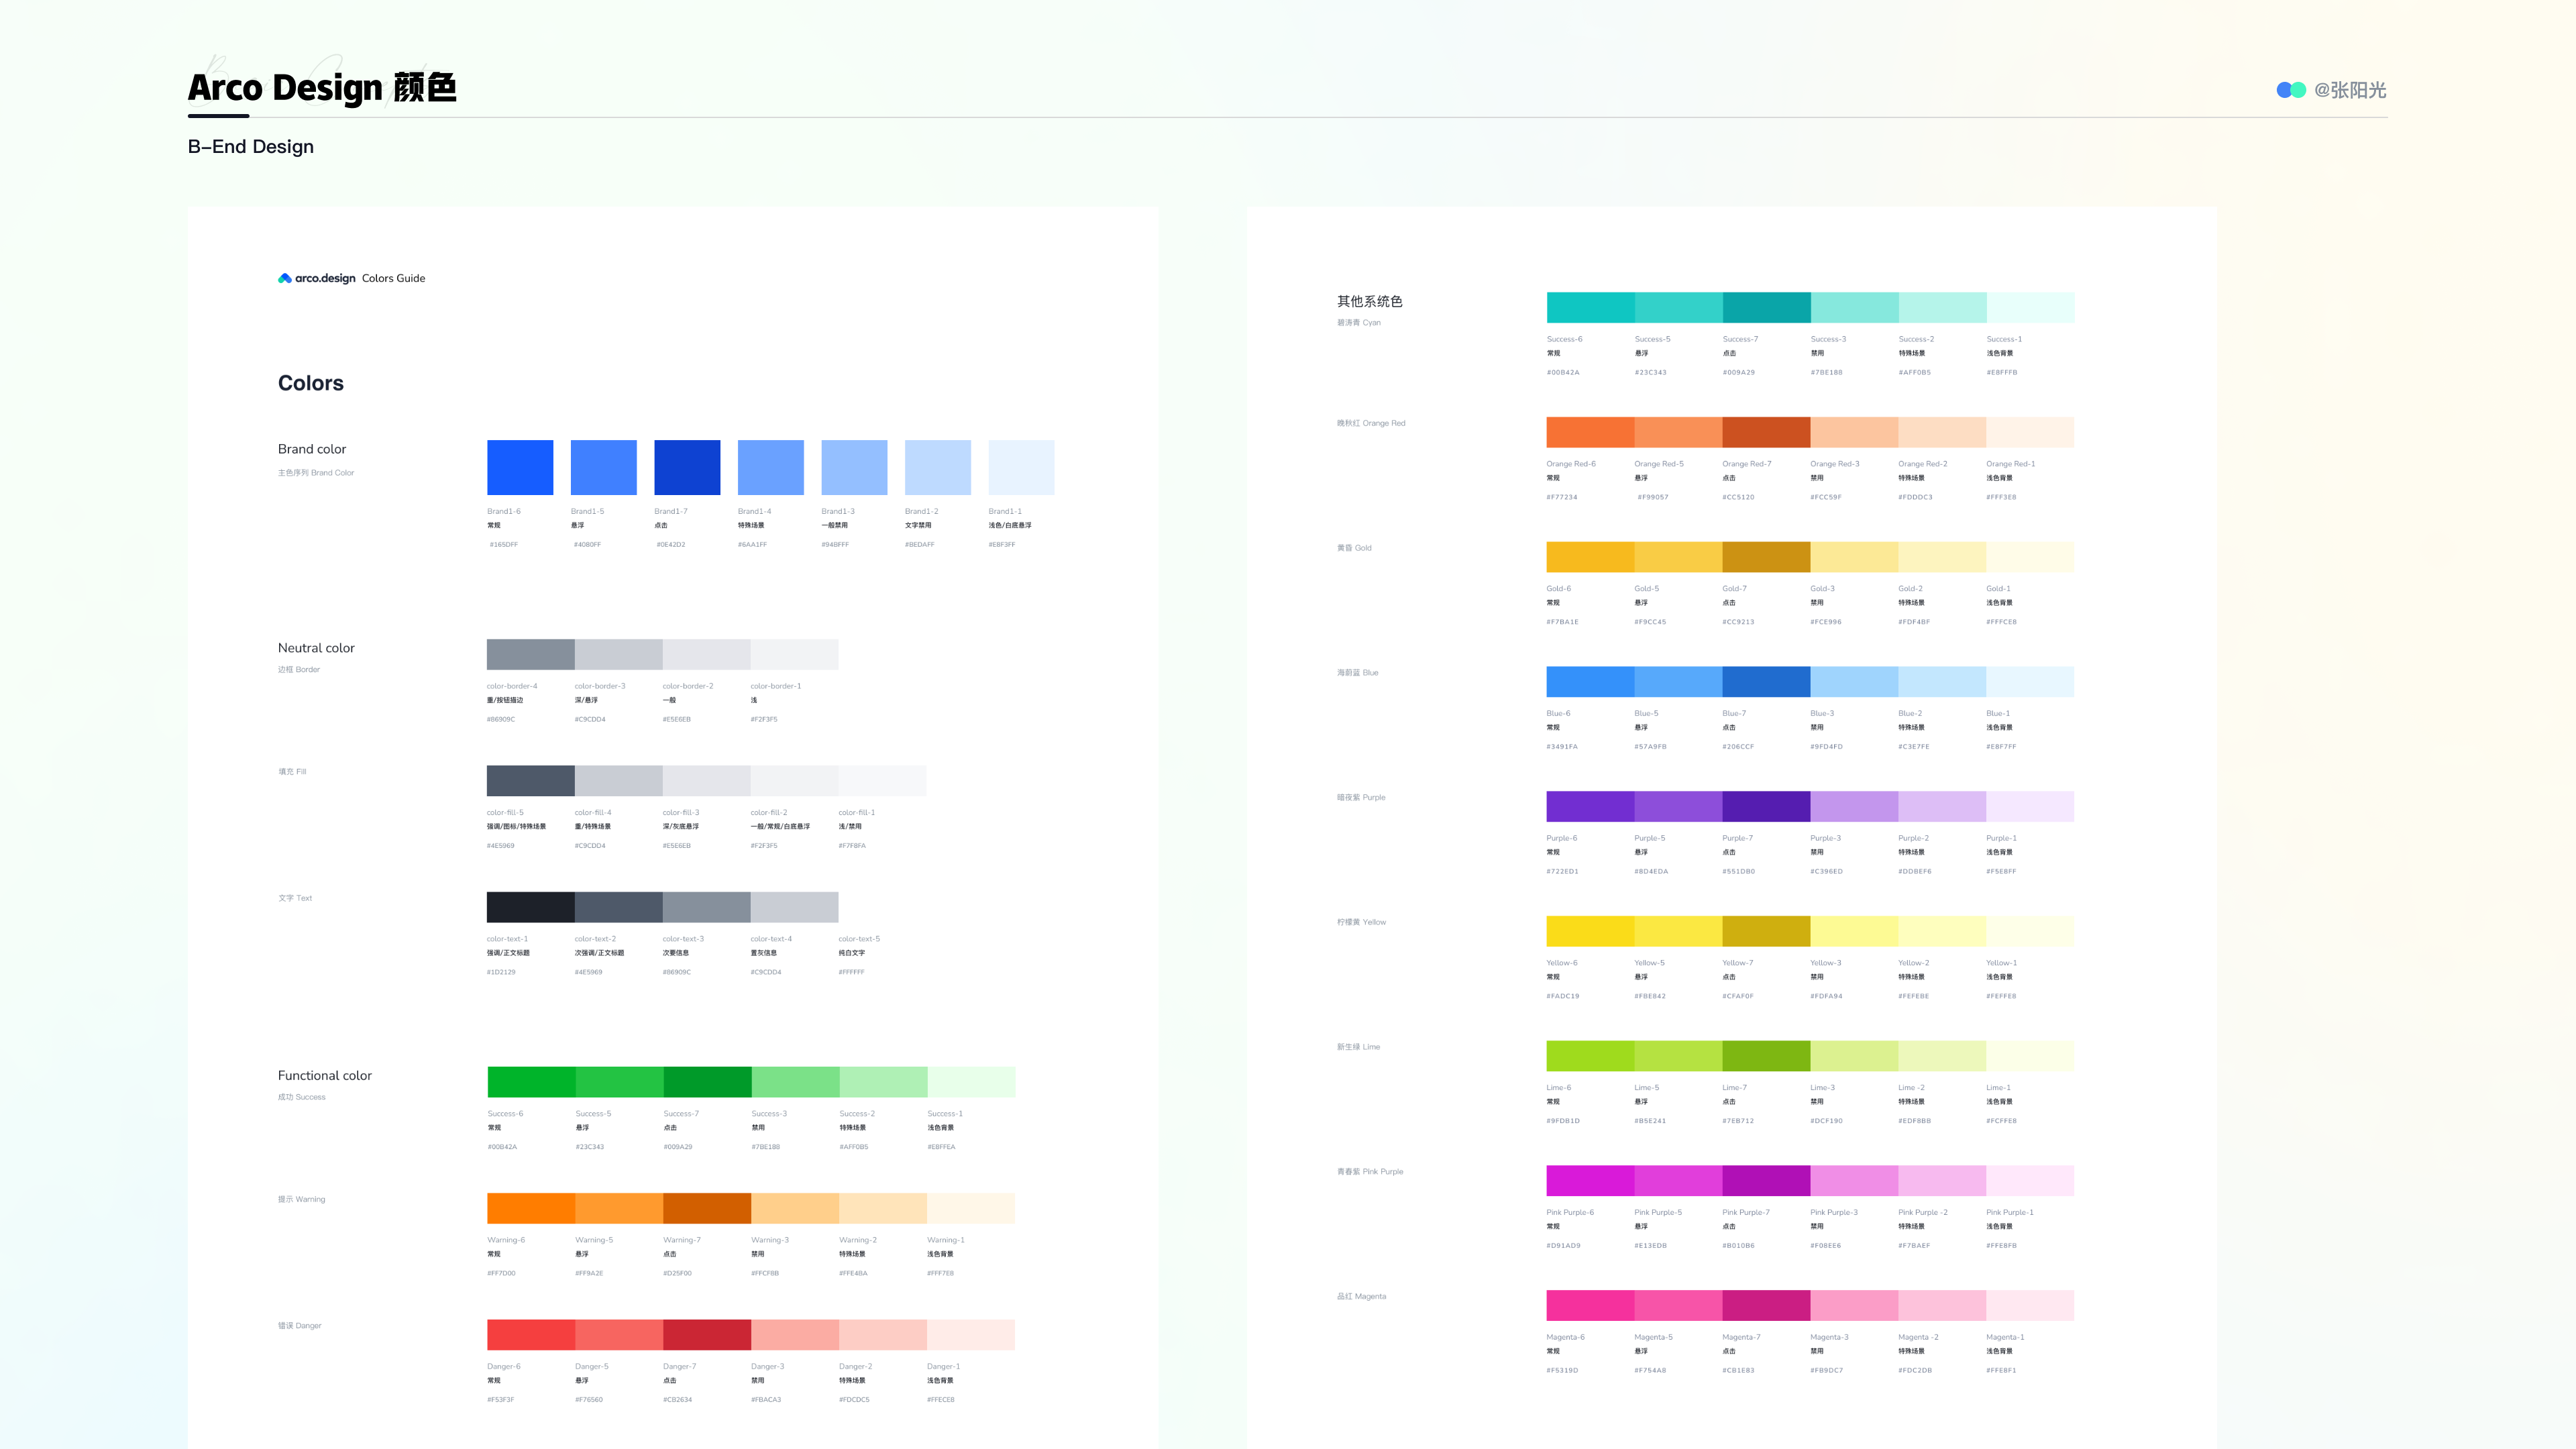
Task: Choose the Gold-7 dark gold swatch
Action: tap(1766, 557)
